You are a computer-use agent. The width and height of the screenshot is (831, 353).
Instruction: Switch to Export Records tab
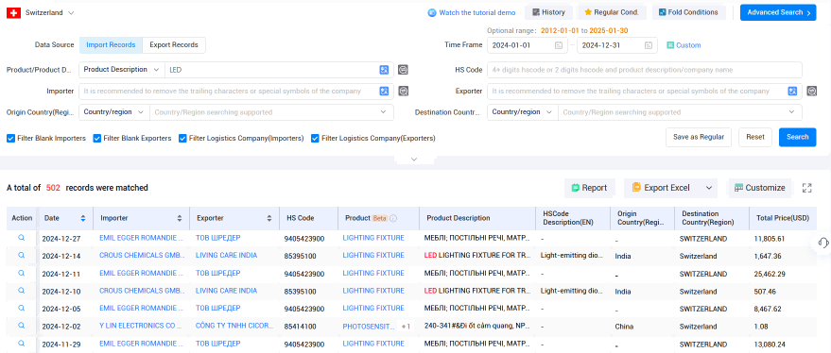(174, 45)
